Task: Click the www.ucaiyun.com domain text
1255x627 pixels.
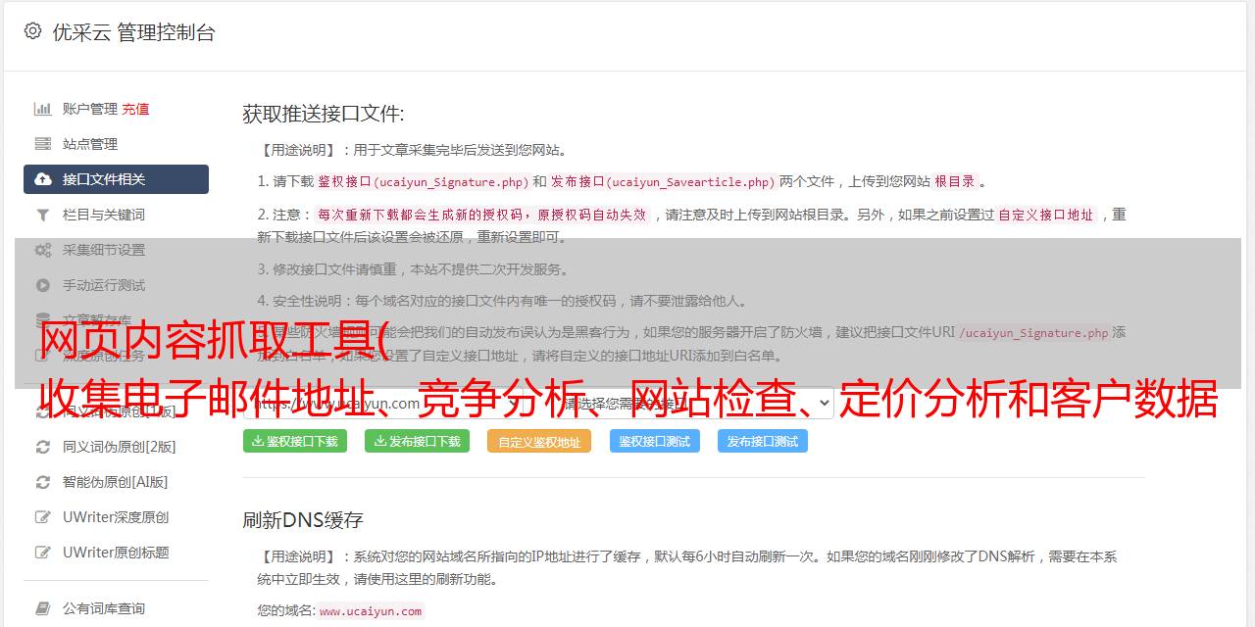Action: [371, 611]
